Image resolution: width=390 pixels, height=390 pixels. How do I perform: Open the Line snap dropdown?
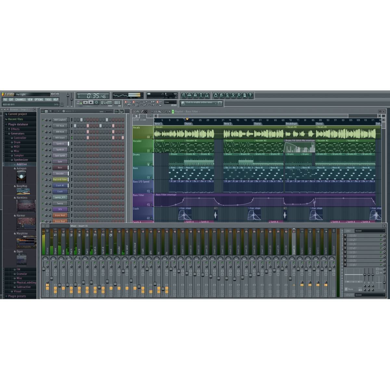[x=170, y=102]
